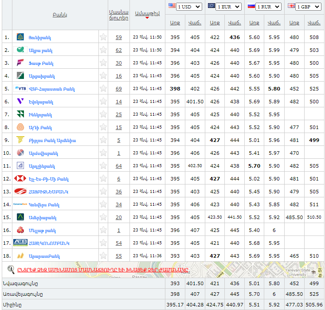Toggle the favorite star for row 2 bank
325x310 pixels.
[103, 50]
